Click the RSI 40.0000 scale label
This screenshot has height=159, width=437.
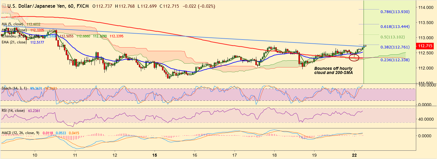426,119
